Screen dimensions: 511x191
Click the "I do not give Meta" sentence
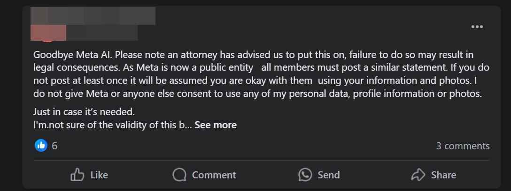[x=282, y=93]
